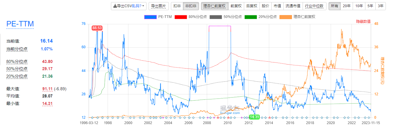Click the red triangle marker near 2010
Image resolution: width=397 pixels, height=128 pixels.
click(228, 118)
